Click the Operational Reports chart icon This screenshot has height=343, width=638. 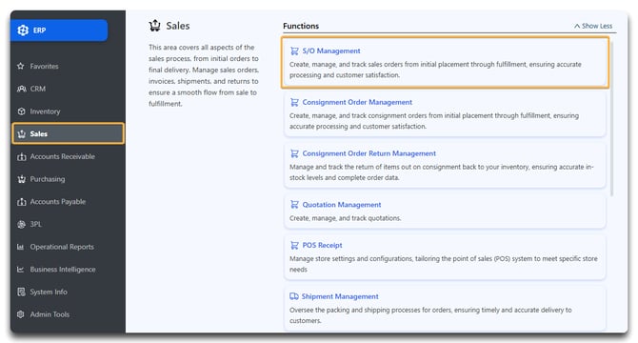[21, 247]
